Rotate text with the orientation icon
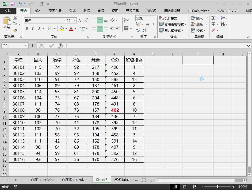 coord(112,20)
